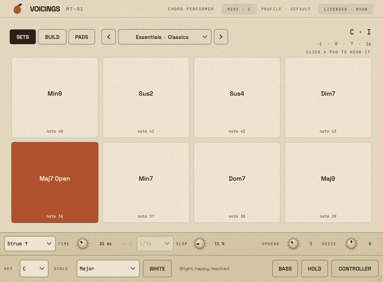Open the 1/16 rate dropdown
The width and height of the screenshot is (383, 282).
click(x=155, y=244)
